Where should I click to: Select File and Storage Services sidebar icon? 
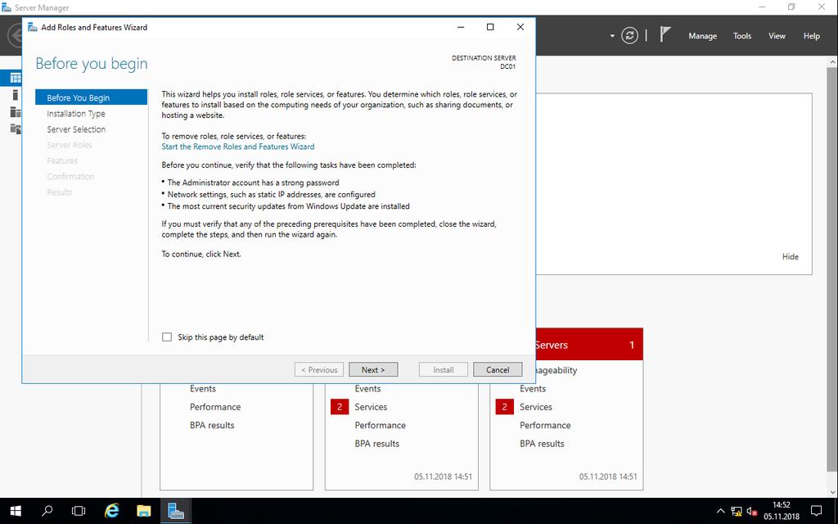coord(16,129)
